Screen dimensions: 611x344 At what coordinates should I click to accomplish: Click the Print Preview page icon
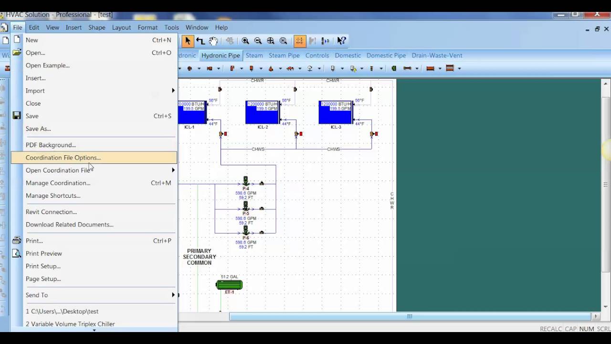pos(17,253)
